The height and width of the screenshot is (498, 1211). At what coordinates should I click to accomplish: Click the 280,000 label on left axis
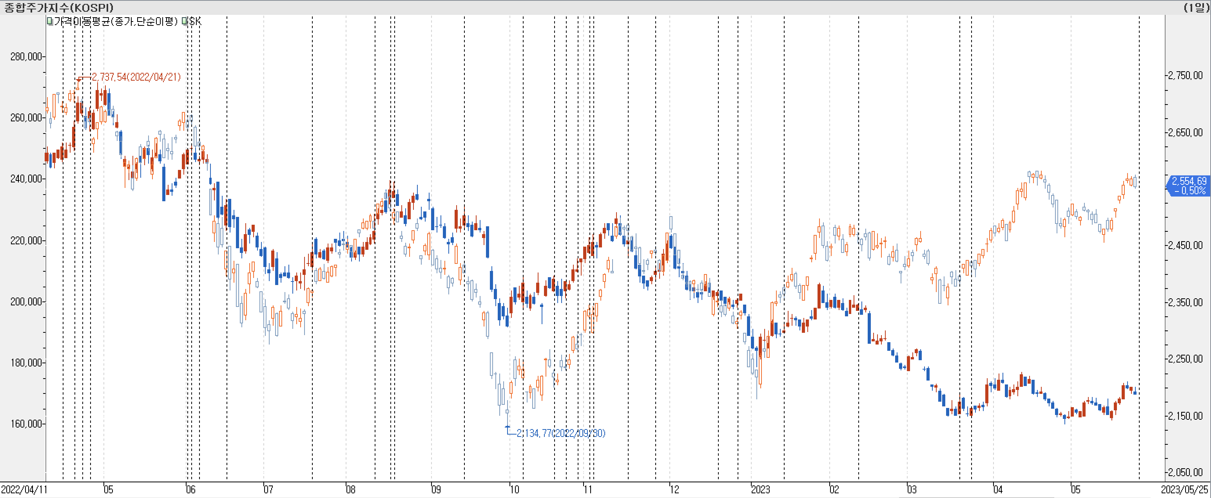pyautogui.click(x=26, y=57)
